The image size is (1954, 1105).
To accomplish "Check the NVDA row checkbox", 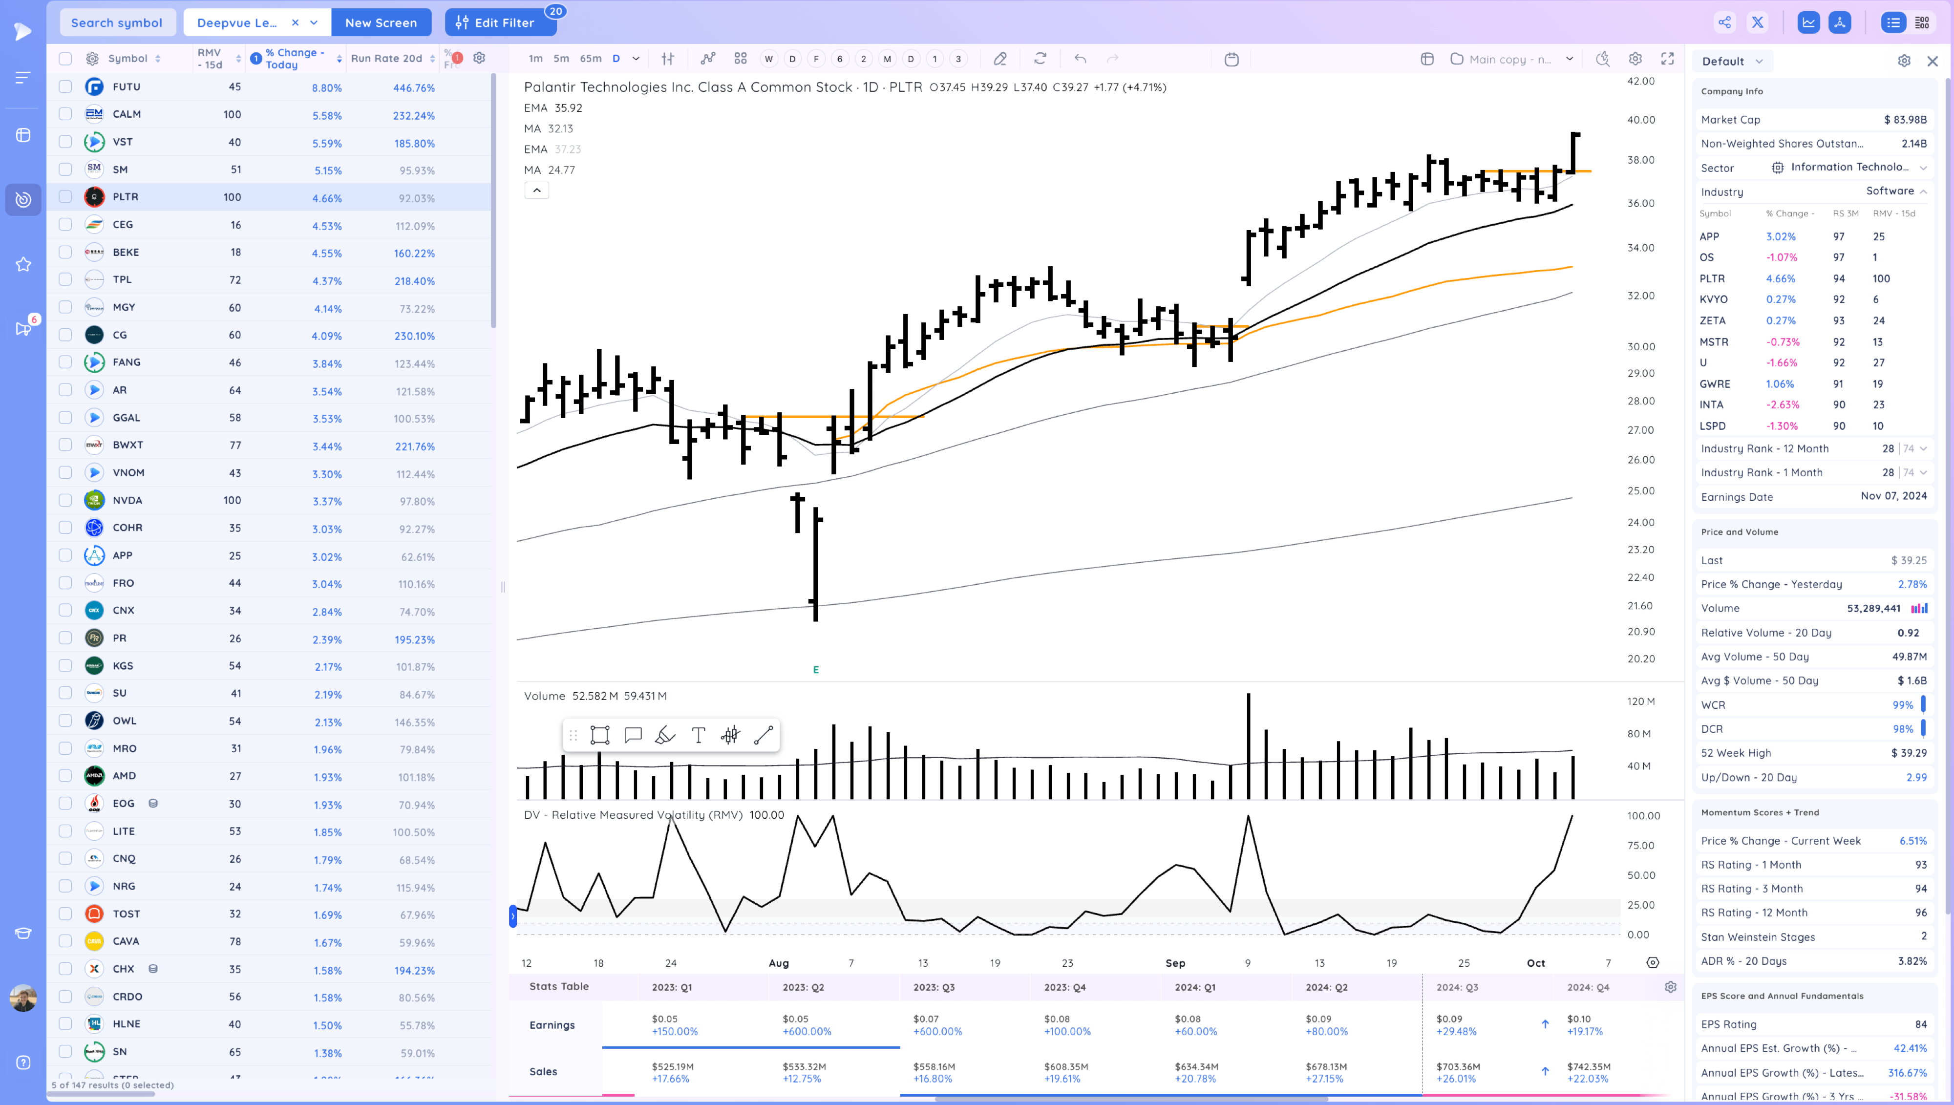I will (x=65, y=500).
